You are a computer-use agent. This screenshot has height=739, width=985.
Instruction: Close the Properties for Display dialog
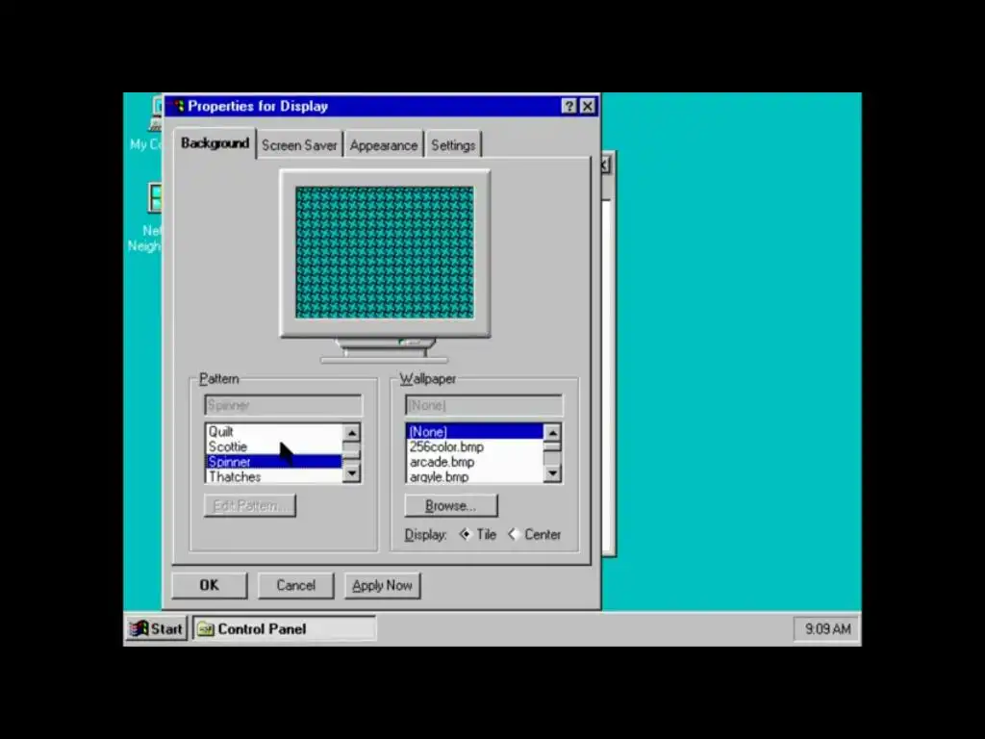tap(588, 106)
